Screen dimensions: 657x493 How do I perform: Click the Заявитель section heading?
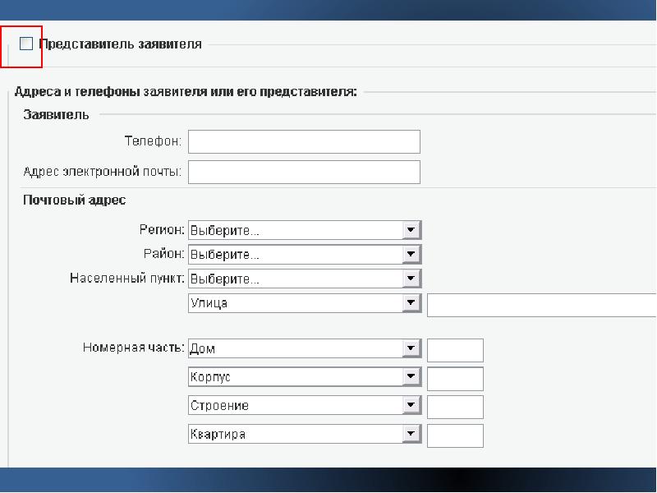click(56, 115)
